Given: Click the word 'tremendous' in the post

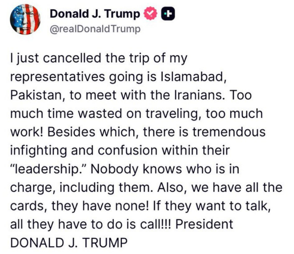Looking at the screenshot, I should tap(229, 132).
